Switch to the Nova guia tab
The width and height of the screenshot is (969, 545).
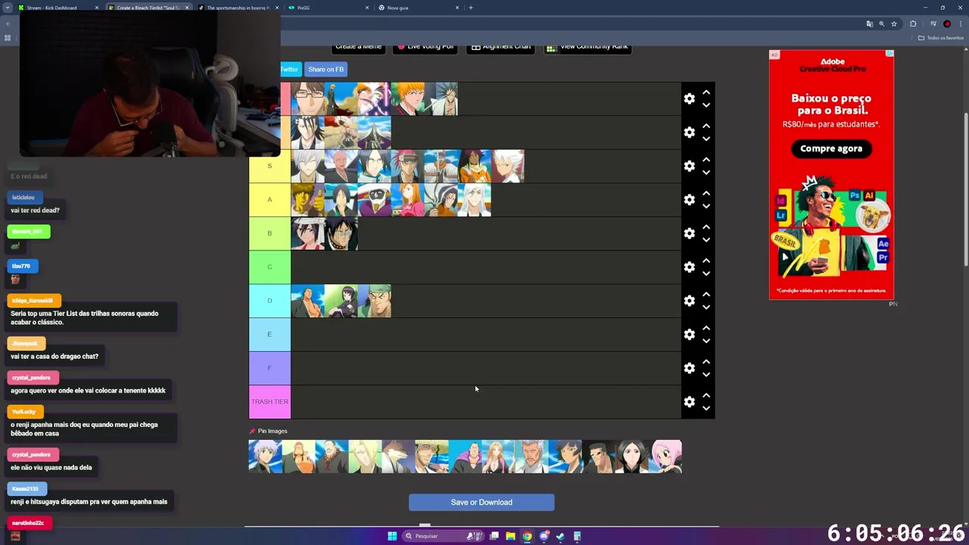pyautogui.click(x=419, y=8)
